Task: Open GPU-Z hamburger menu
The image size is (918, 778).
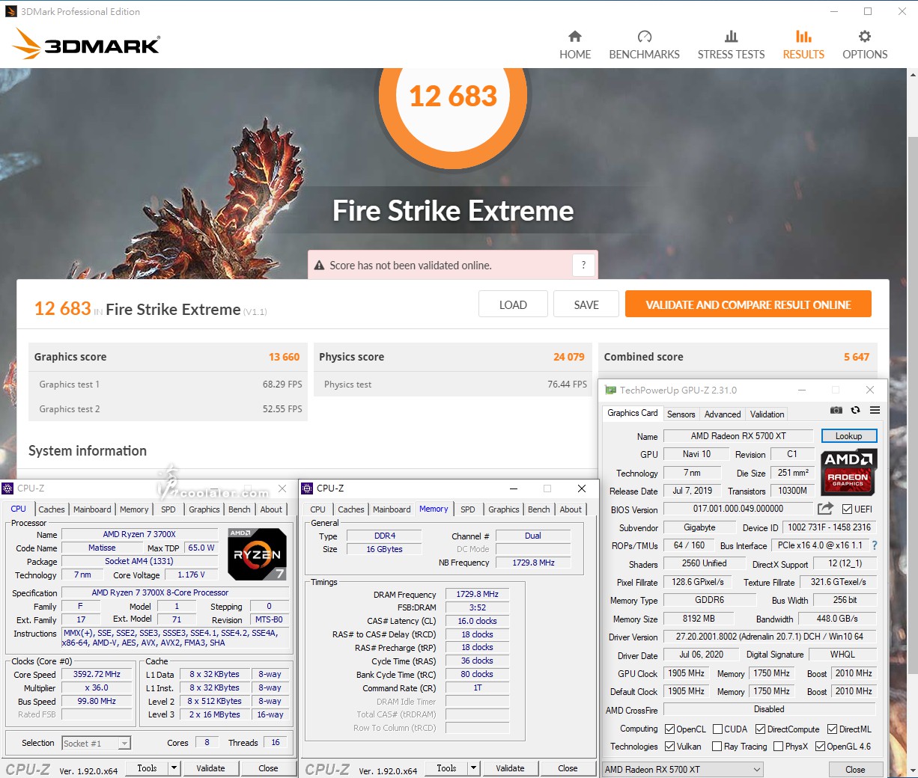Action: tap(875, 410)
